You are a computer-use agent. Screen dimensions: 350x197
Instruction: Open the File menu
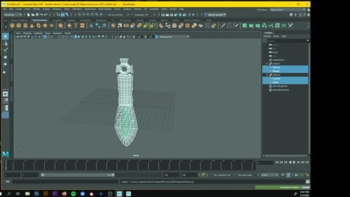pyautogui.click(x=4, y=9)
